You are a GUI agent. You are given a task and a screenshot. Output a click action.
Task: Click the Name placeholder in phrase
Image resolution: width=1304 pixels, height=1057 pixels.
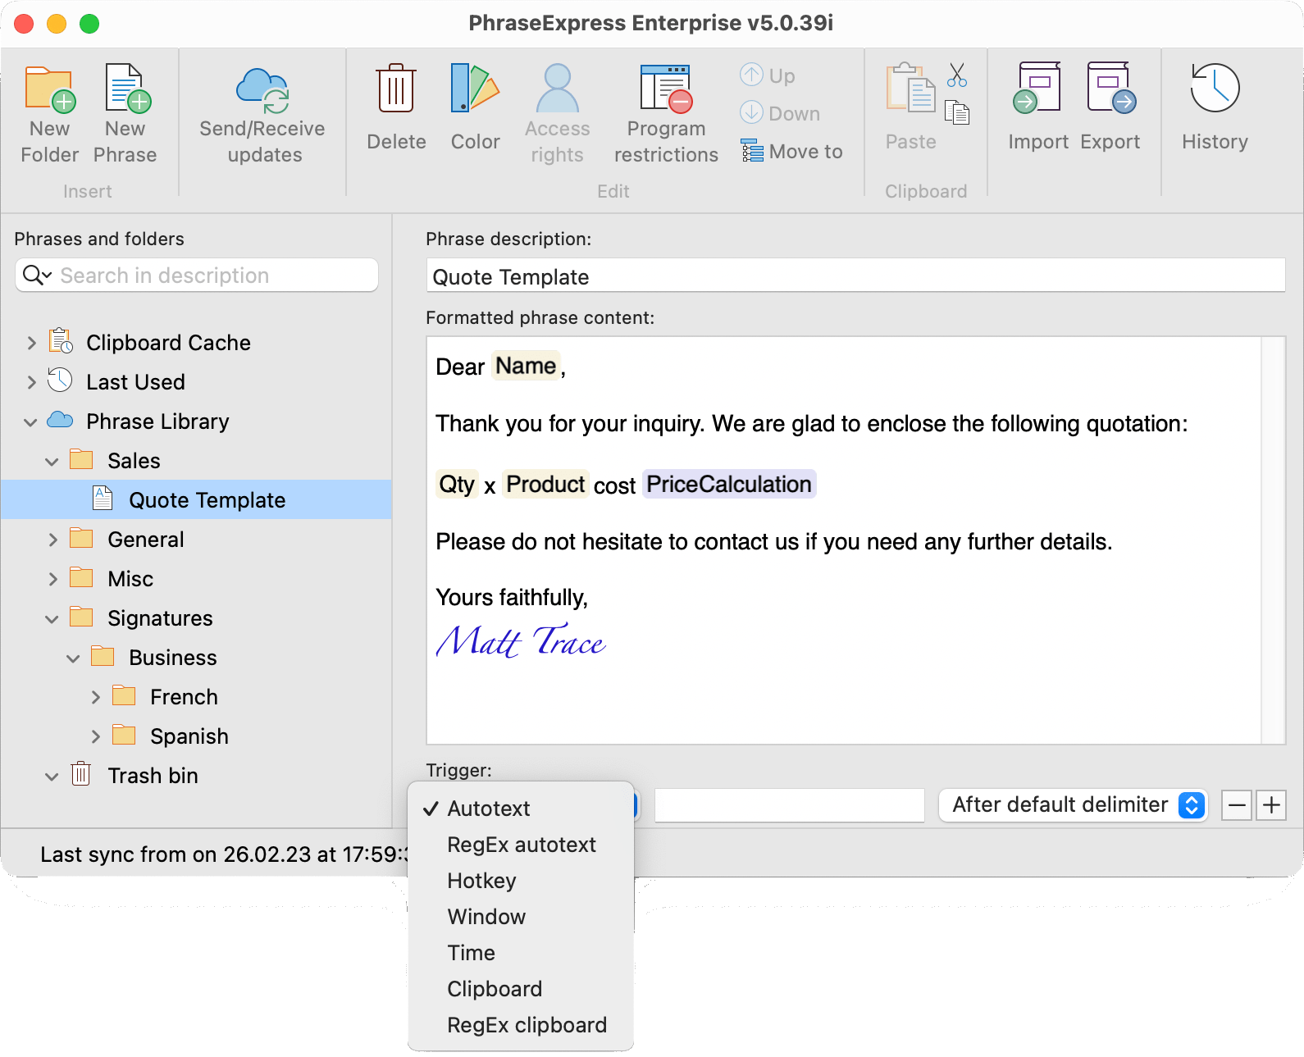pos(526,366)
